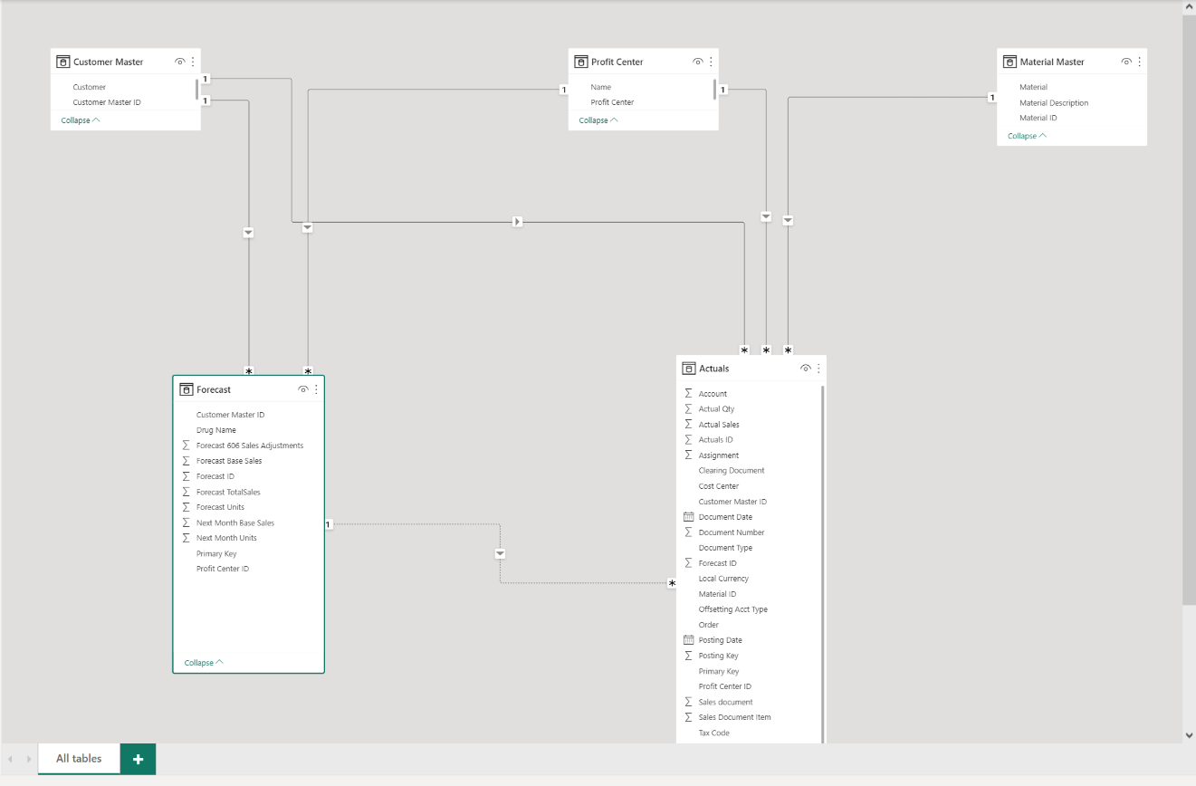
Task: Go to previous layout tab arrow
Action: pyautogui.click(x=10, y=759)
